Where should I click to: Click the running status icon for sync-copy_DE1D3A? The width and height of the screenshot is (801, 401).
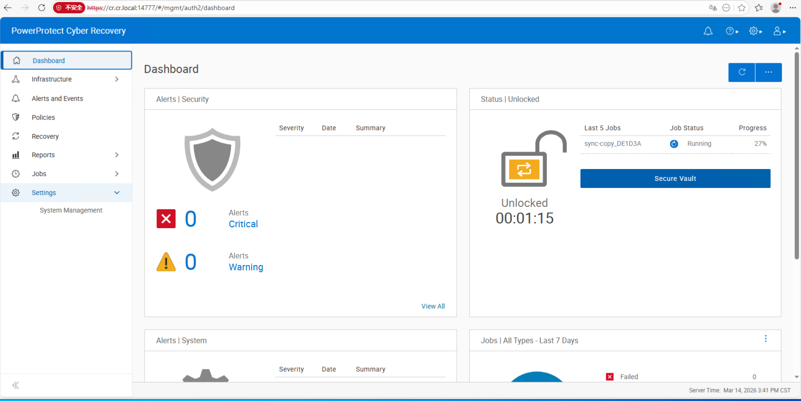(674, 144)
